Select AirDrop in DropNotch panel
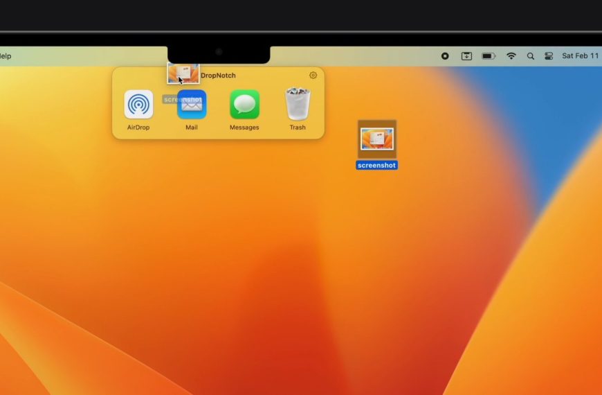Screen dimensions: 602x395 click(138, 104)
